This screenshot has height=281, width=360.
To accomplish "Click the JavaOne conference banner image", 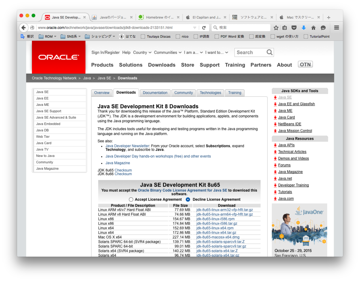I will 300,230.
